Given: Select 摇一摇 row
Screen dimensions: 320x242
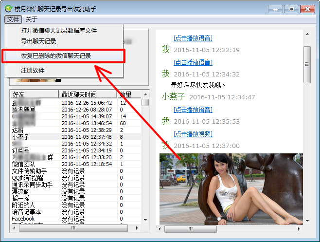Looking at the screenshot, I should pos(76,198).
